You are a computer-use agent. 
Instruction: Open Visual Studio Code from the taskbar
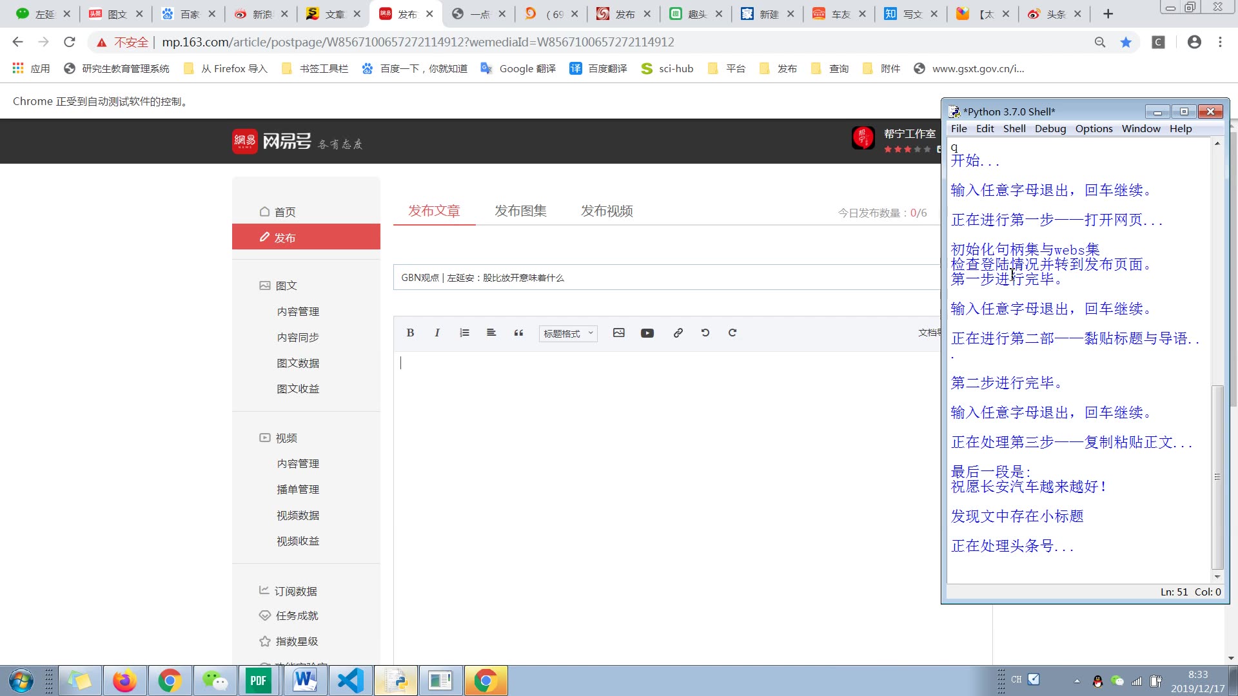click(350, 681)
